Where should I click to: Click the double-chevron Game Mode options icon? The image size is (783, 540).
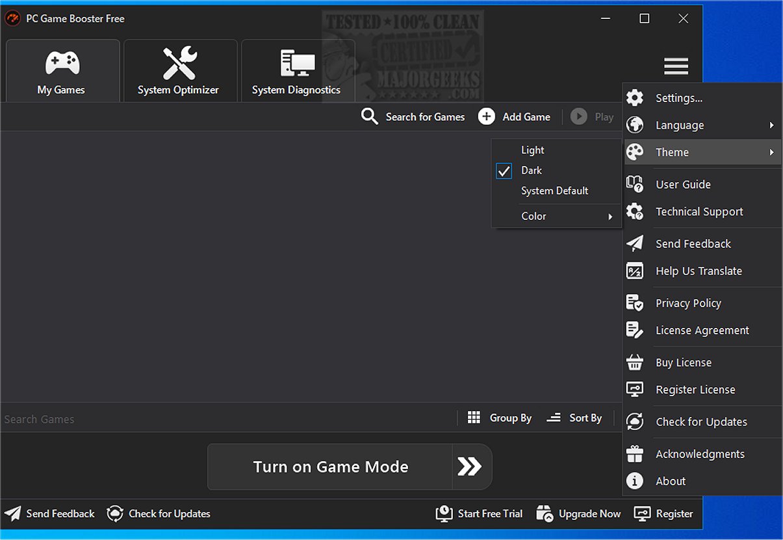tap(470, 466)
